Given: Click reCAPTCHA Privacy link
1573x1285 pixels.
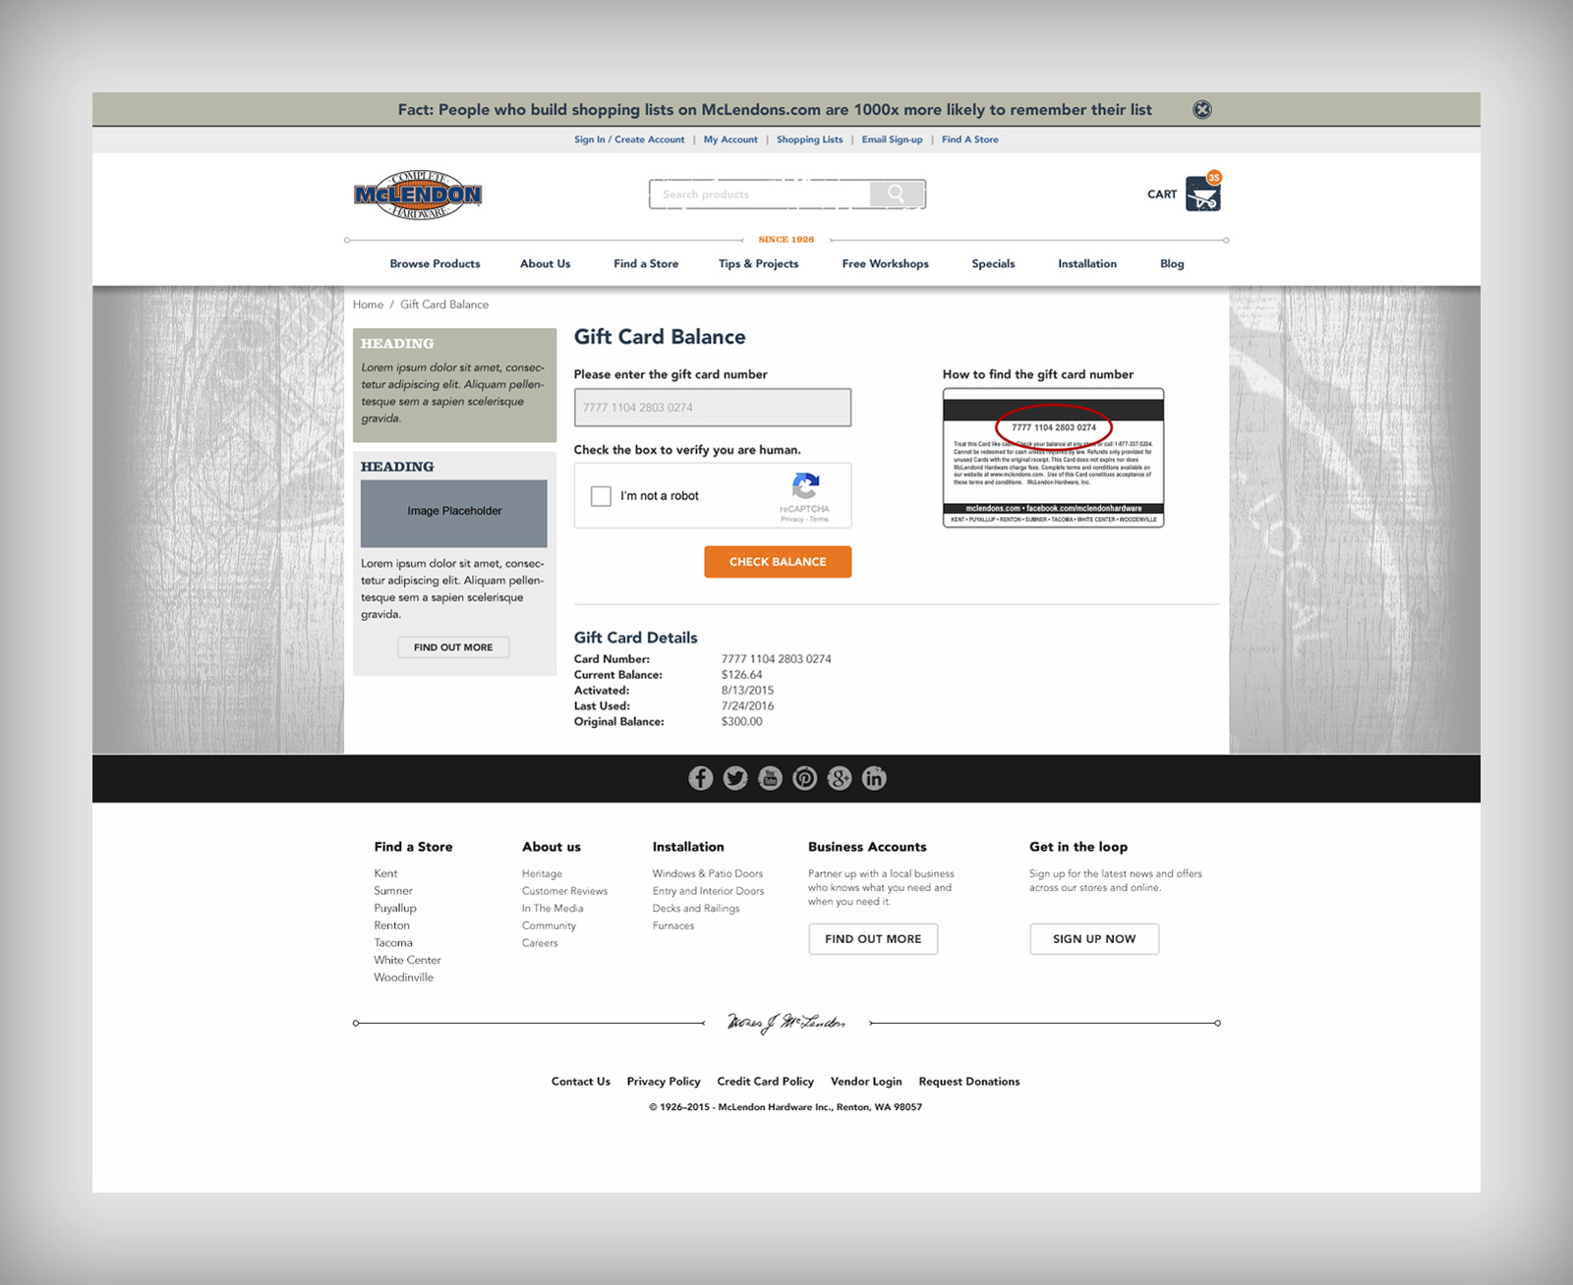Looking at the screenshot, I should pyautogui.click(x=792, y=520).
